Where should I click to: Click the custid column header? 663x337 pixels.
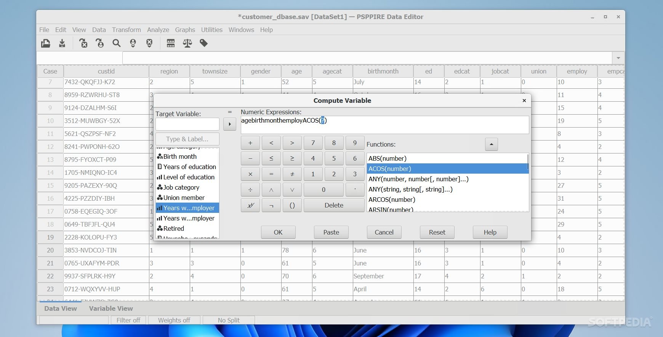click(106, 71)
